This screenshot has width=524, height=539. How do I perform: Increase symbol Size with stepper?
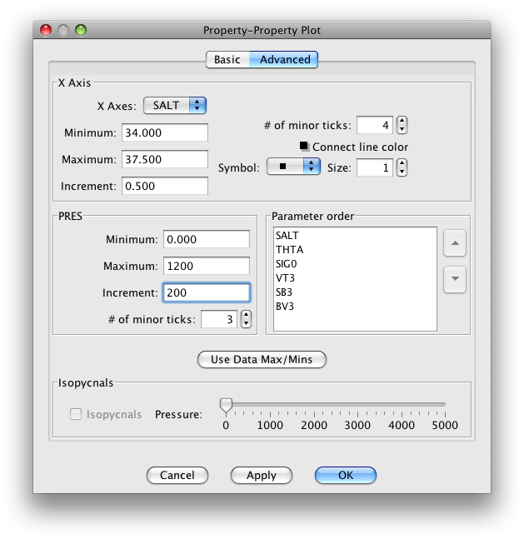(402, 163)
